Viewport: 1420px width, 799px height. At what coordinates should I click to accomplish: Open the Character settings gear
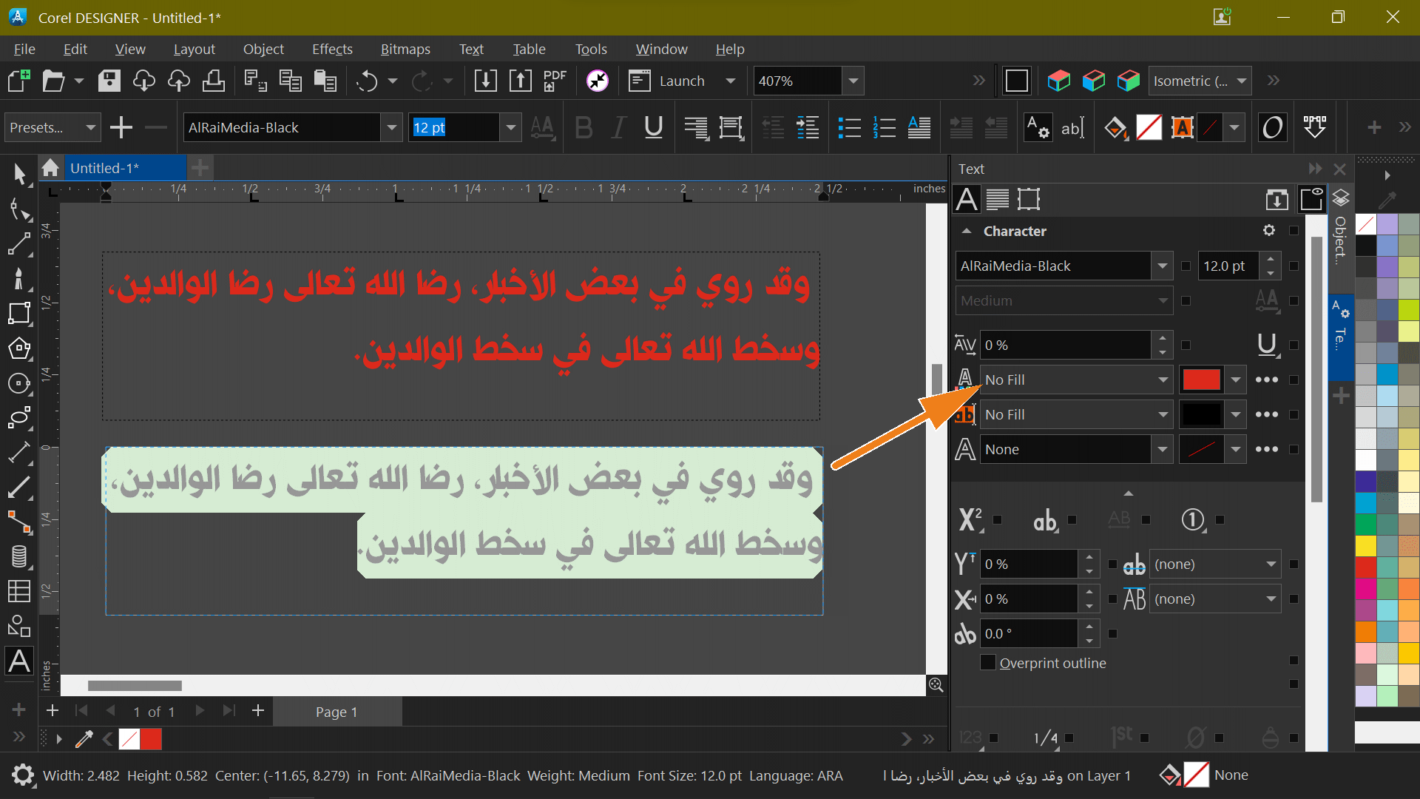click(1269, 231)
